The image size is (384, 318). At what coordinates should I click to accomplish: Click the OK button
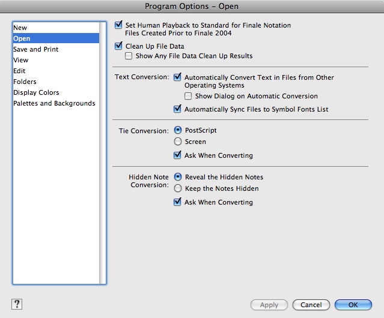tap(353, 305)
